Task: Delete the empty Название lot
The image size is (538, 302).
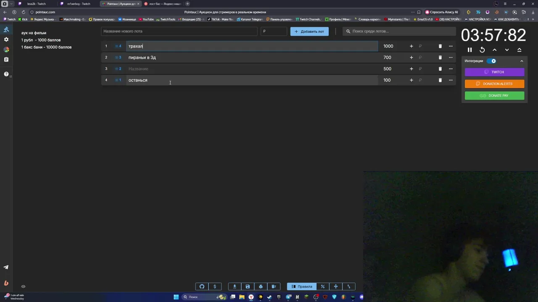Action: pos(440,69)
